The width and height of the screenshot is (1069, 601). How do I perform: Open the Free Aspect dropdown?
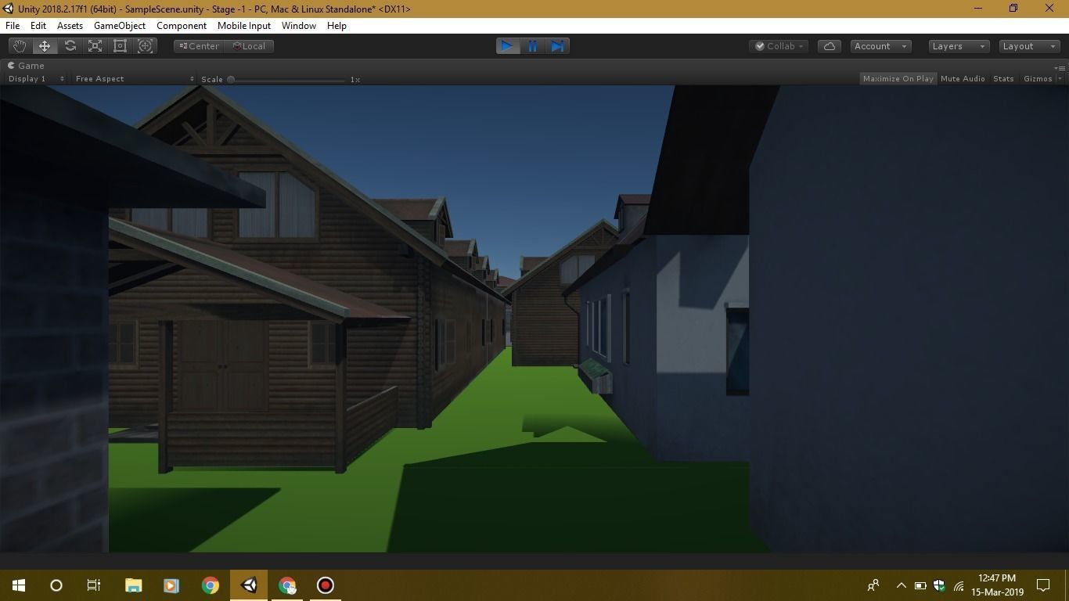134,78
